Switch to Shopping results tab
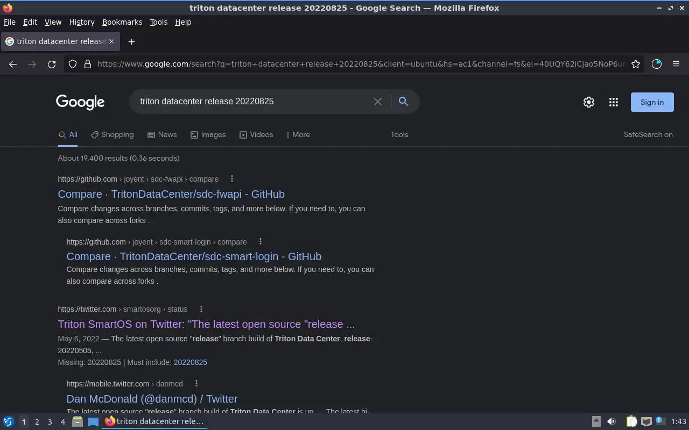The height and width of the screenshot is (430, 689). tap(112, 135)
